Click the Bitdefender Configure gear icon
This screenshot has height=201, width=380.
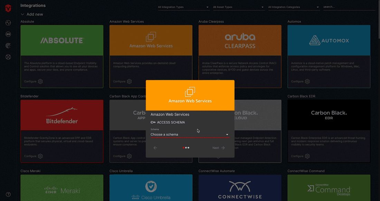[x=40, y=156]
